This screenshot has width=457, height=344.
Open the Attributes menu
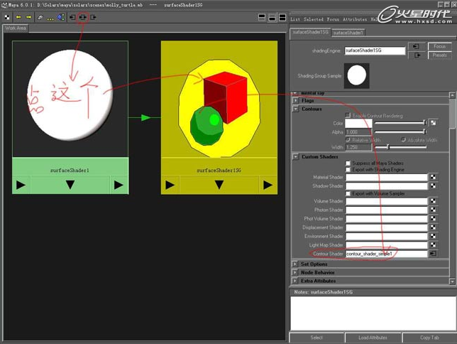(355, 19)
